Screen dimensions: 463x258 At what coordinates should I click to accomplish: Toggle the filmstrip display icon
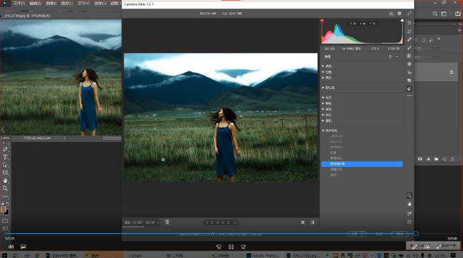point(167,222)
